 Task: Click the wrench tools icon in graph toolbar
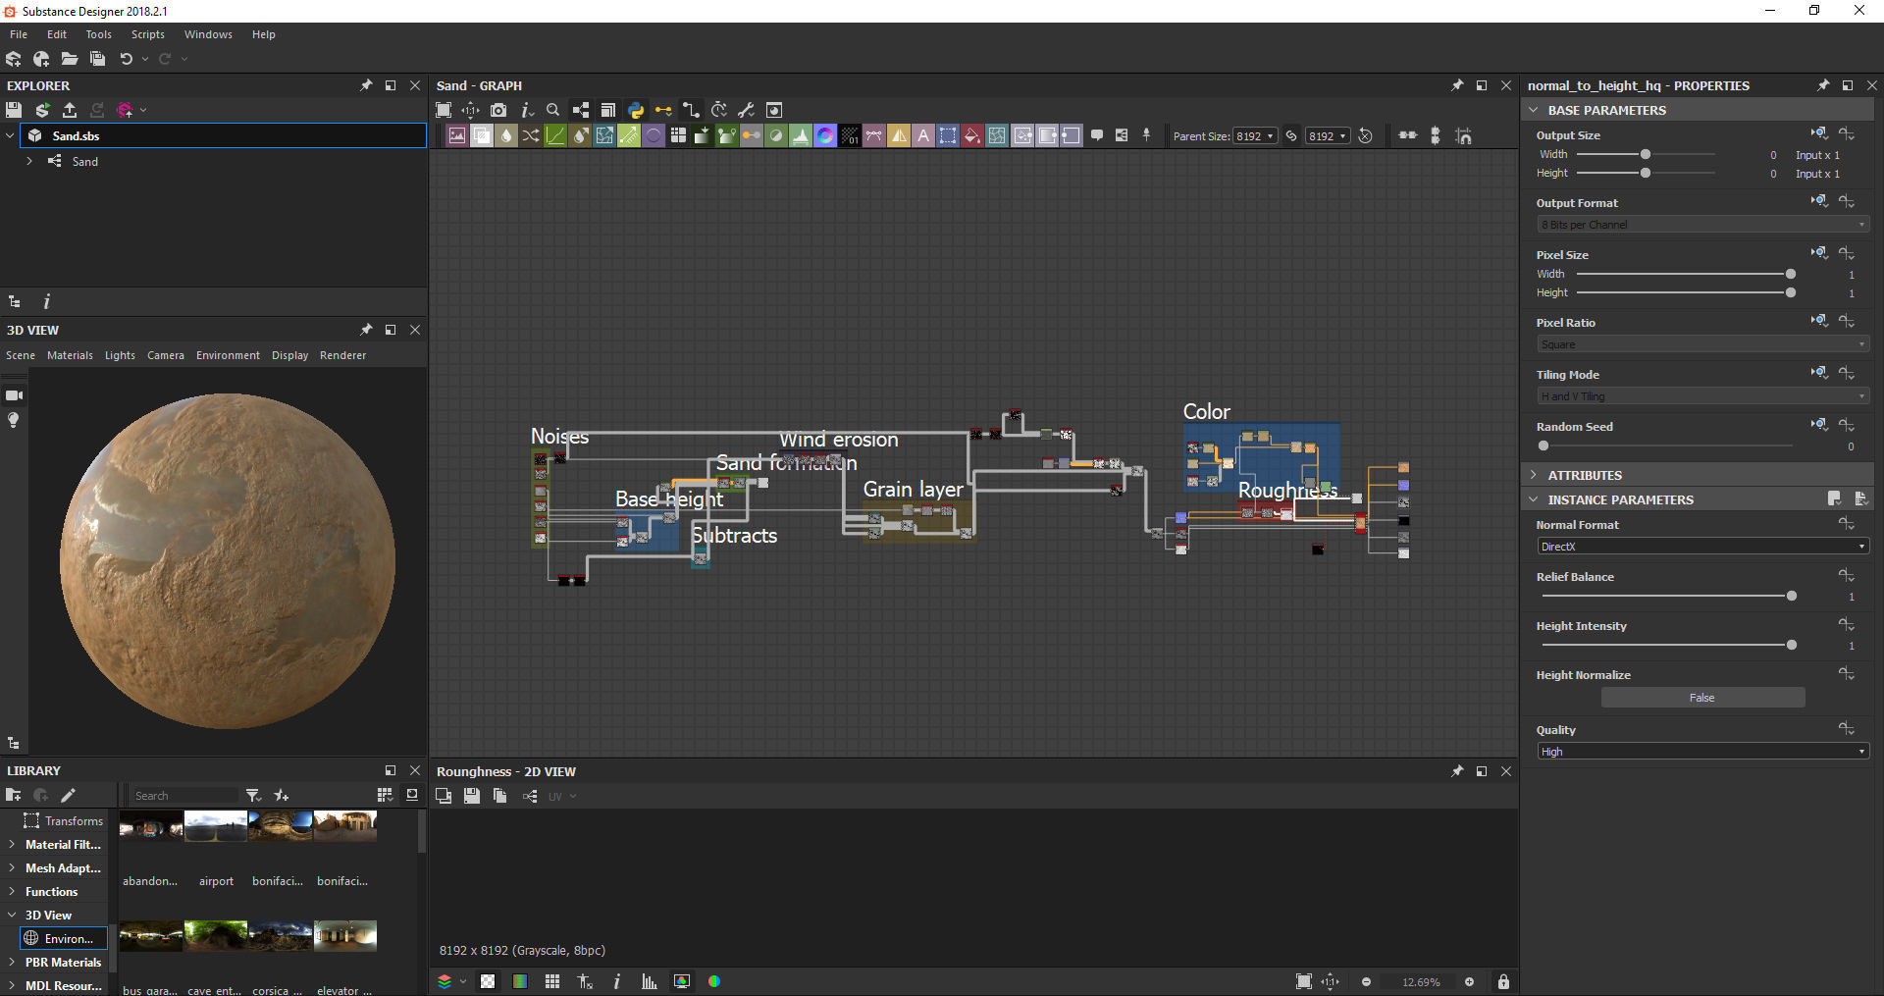pos(746,110)
